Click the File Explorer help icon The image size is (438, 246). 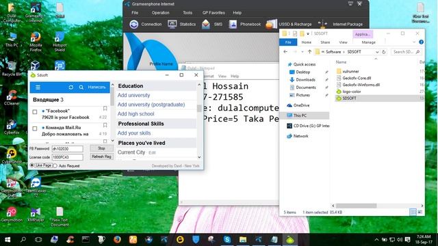point(421,42)
